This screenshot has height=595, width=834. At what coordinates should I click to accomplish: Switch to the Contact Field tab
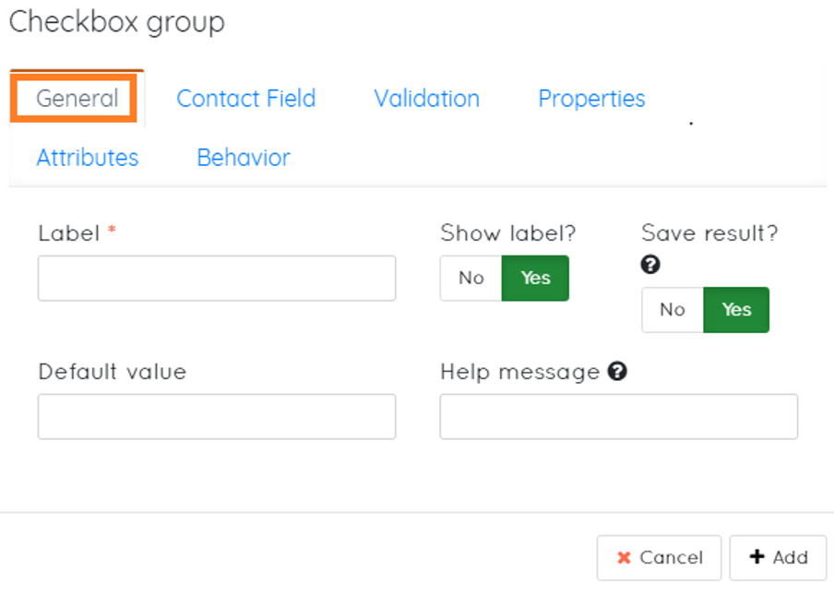pos(245,99)
